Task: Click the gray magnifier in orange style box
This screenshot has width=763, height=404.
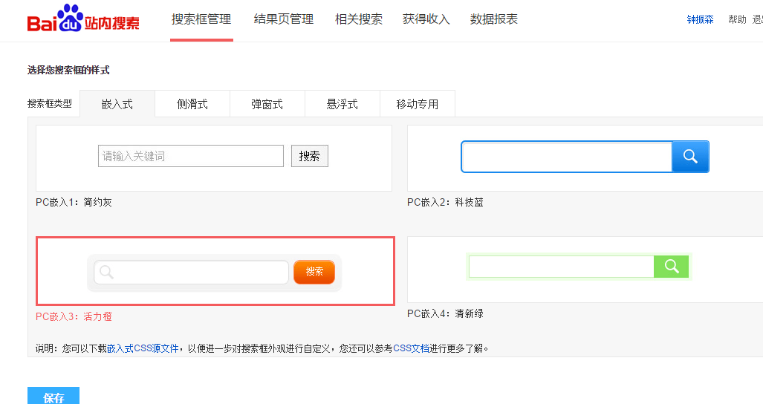Action: [106, 272]
